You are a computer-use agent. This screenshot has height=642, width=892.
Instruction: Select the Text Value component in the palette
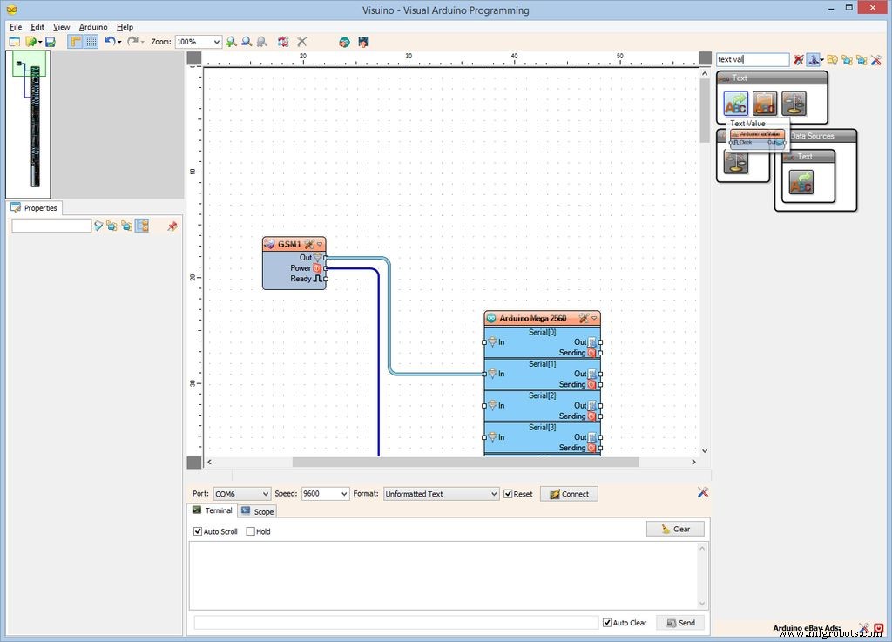tap(736, 104)
